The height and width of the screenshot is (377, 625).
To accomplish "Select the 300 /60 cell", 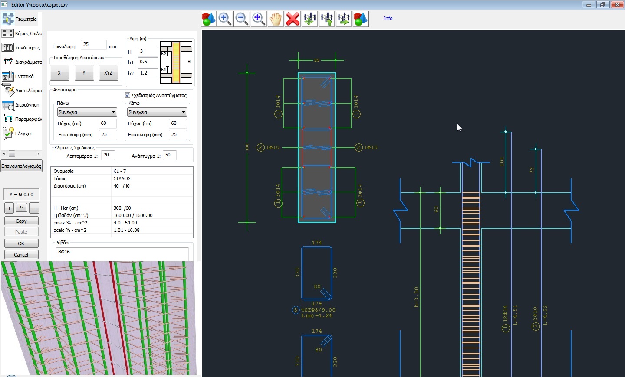I will tap(152, 208).
